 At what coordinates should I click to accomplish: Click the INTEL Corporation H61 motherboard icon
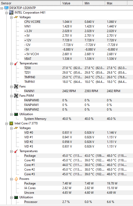coord(11,13)
